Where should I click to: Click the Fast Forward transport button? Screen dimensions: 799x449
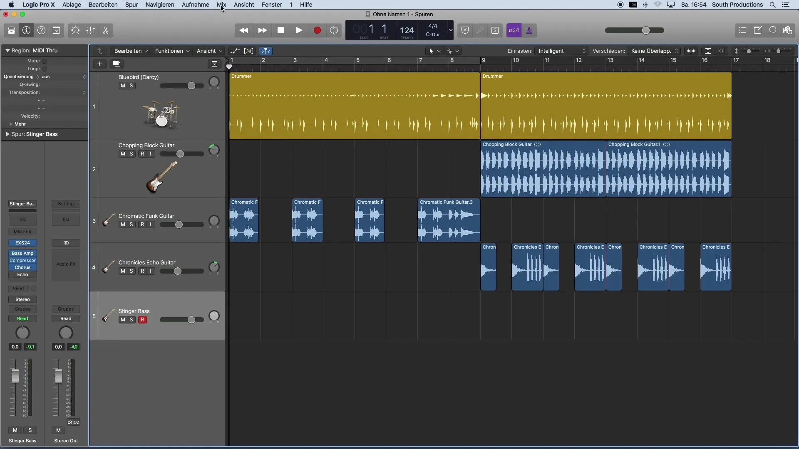(x=262, y=30)
